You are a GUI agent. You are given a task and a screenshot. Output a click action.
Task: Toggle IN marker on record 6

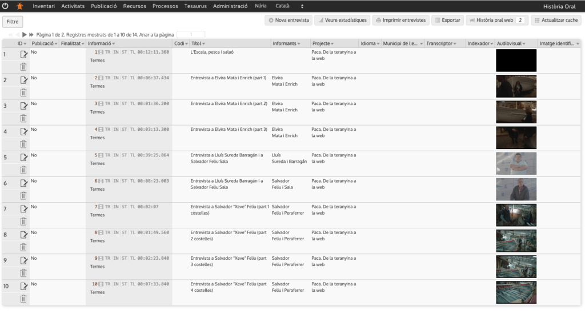coord(116,181)
